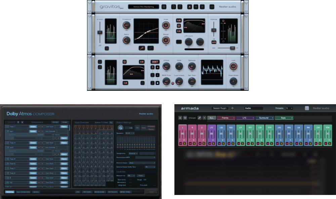The width and height of the screenshot is (336, 199).
Task: Toggle the sidechain filter power button
Action: click(x=179, y=26)
